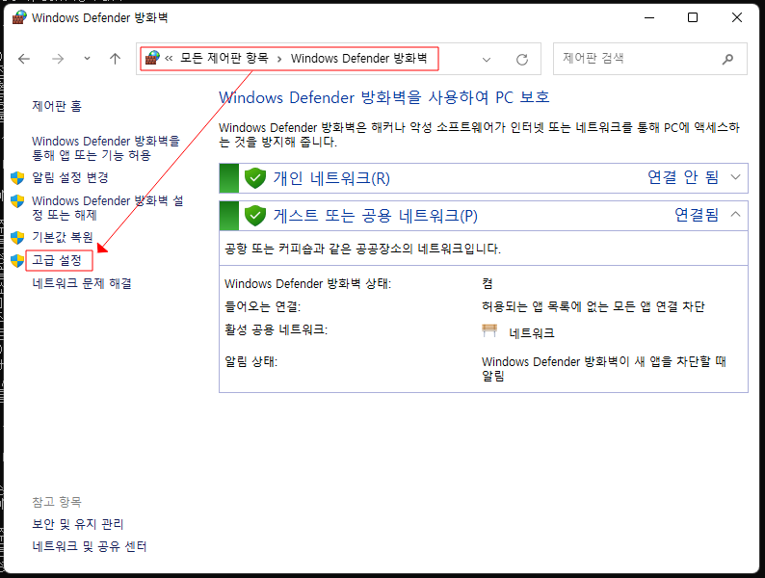Viewport: 765px width, 578px height.
Task: Click shield icon beside 알림 설정 변경
Action: (17, 178)
